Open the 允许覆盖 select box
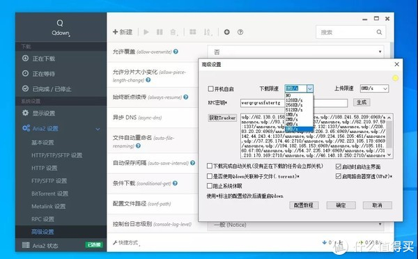Image resolution: width=418 pixels, height=259 pixels. (x=295, y=52)
